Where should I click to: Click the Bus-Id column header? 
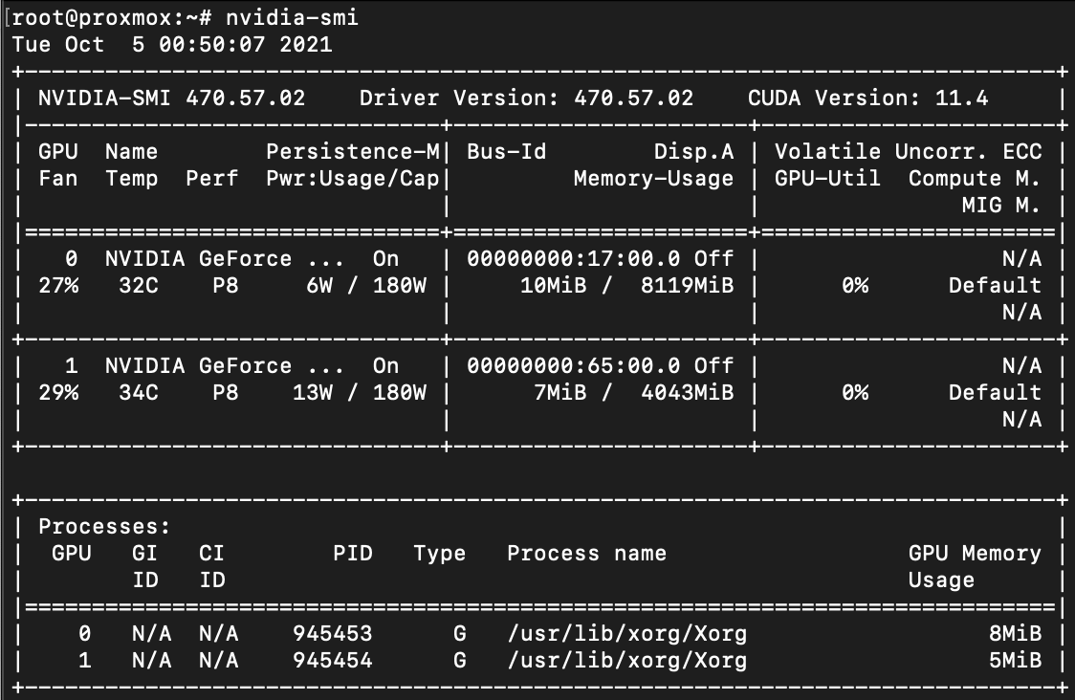[506, 152]
